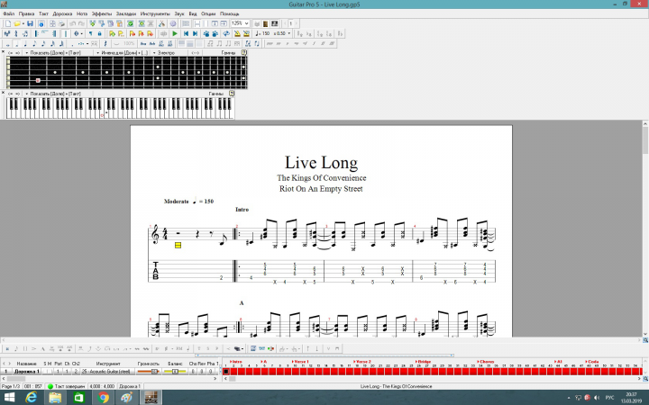Click Гаммы label on the keyboard panel
Image resolution: width=649 pixels, height=405 pixels.
click(215, 94)
